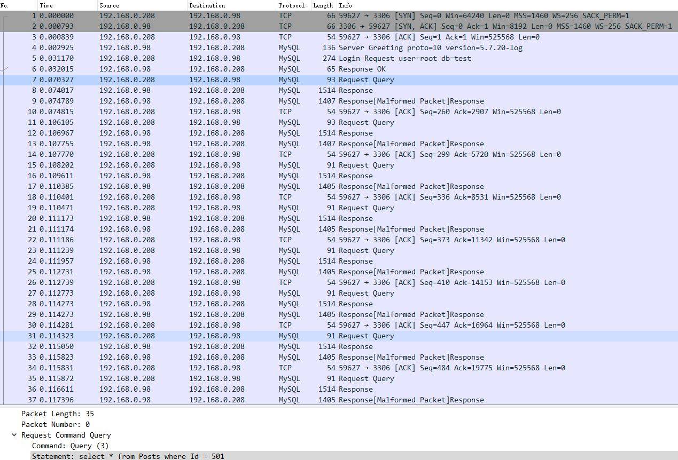
Task: Select packet 7 Request Query row
Action: click(x=339, y=80)
